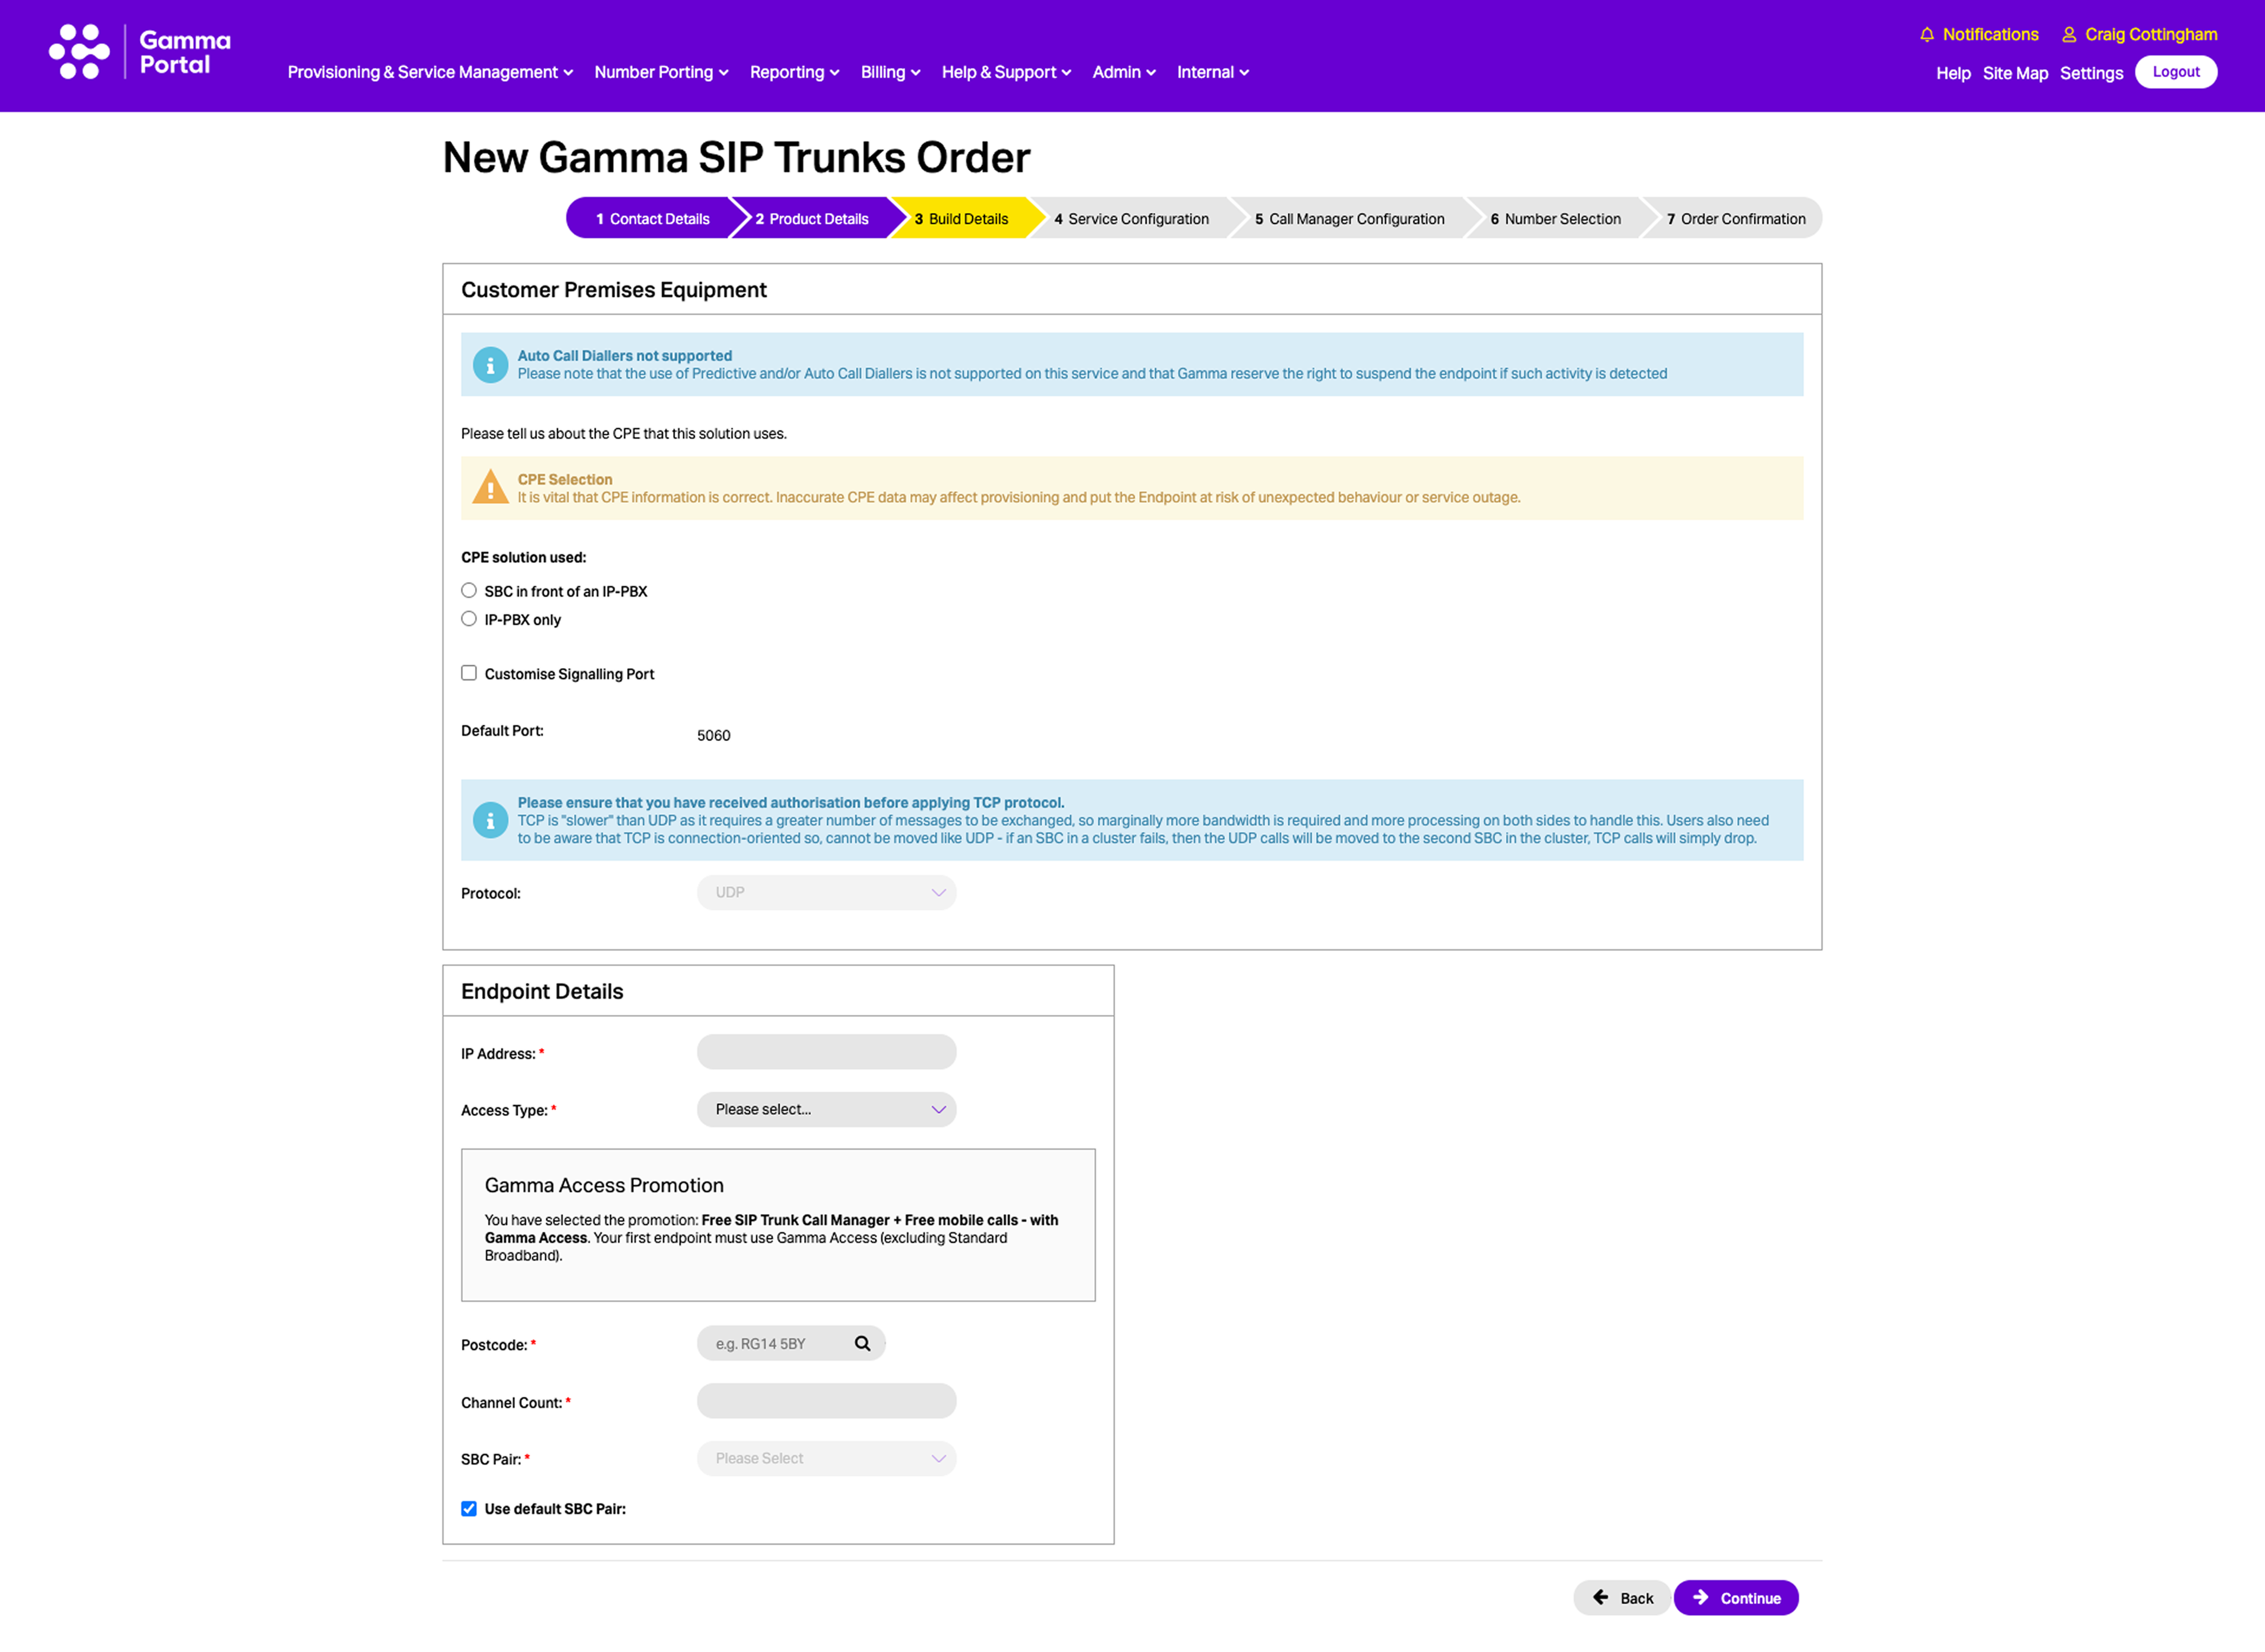
Task: Click the IP Address input field
Action: (826, 1052)
